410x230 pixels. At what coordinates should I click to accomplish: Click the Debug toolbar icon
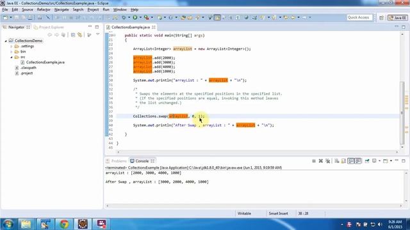[x=124, y=17]
